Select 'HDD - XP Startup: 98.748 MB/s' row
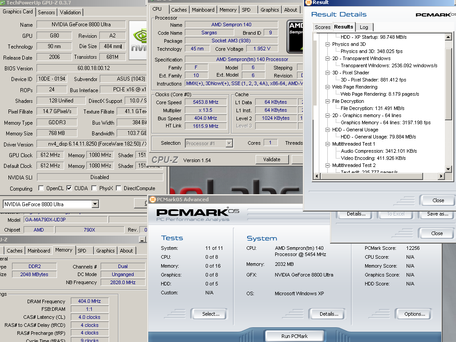This screenshot has height=342, width=456. [374, 37]
